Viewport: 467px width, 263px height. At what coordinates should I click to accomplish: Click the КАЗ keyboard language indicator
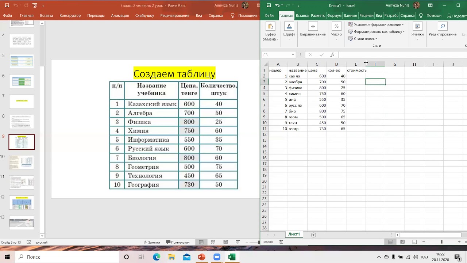tap(424, 257)
